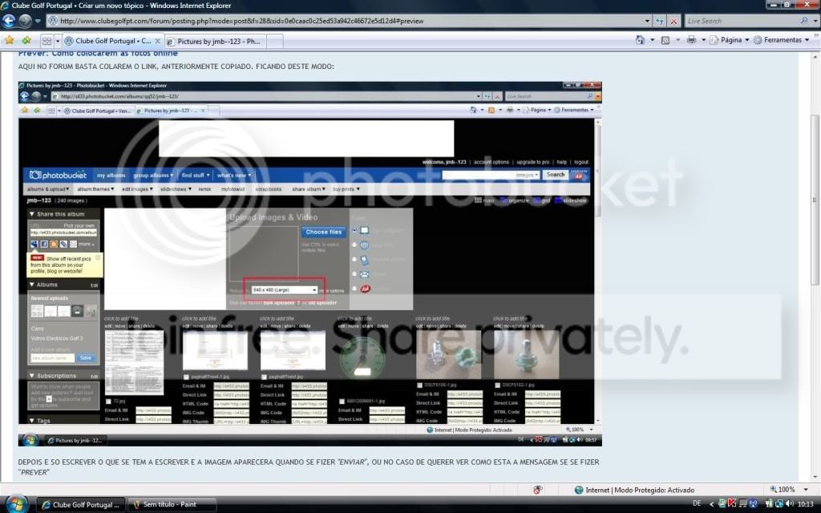
Task: Open the Ferramentas dropdown menu
Action: (783, 40)
